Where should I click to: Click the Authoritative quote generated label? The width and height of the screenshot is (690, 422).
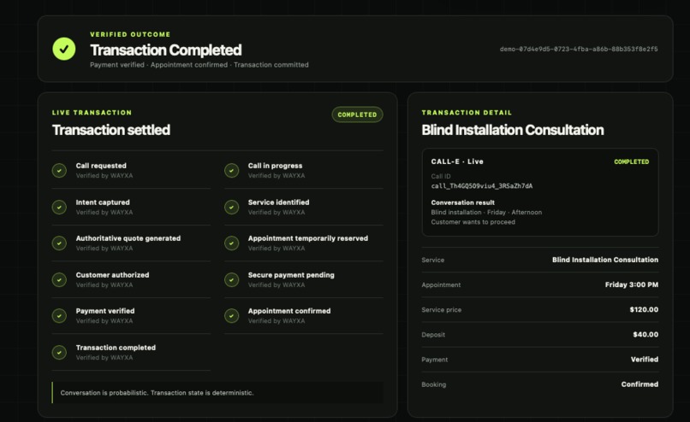(128, 238)
